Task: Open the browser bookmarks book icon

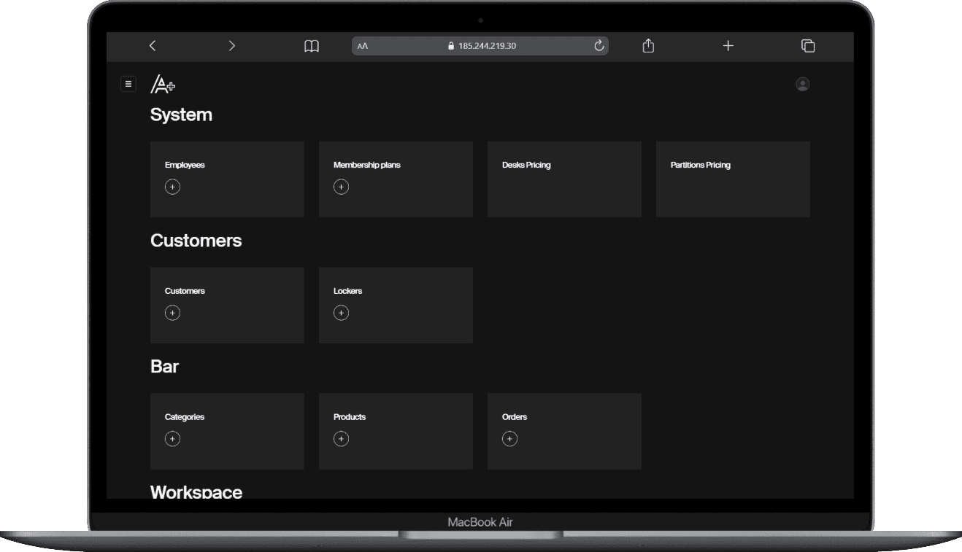Action: [x=312, y=46]
